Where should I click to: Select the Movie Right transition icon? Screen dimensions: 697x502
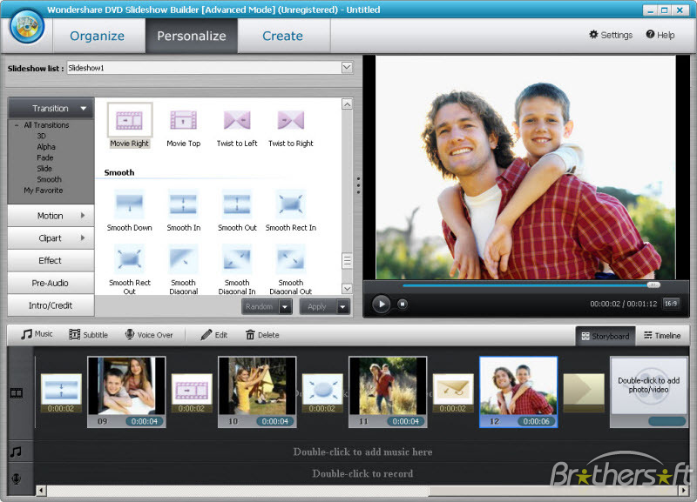pyautogui.click(x=129, y=121)
